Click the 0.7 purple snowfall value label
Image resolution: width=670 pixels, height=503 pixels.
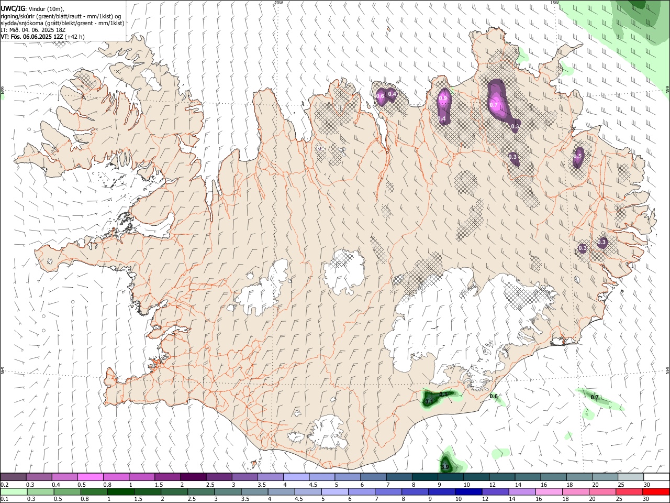494,105
